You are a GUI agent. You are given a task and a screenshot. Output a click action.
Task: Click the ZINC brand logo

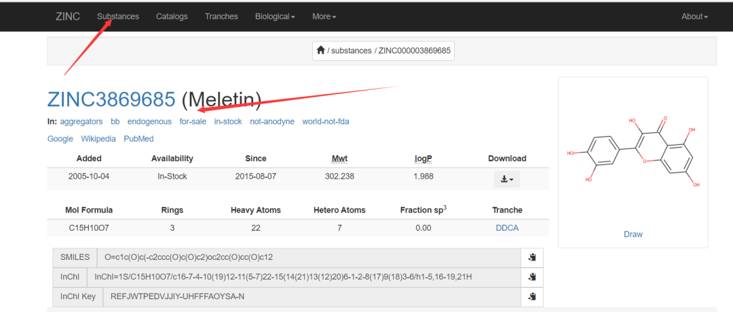[x=68, y=16]
